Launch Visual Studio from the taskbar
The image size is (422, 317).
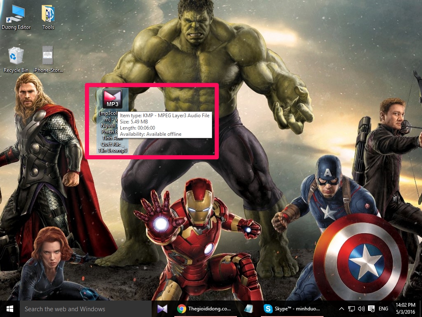[162, 309]
